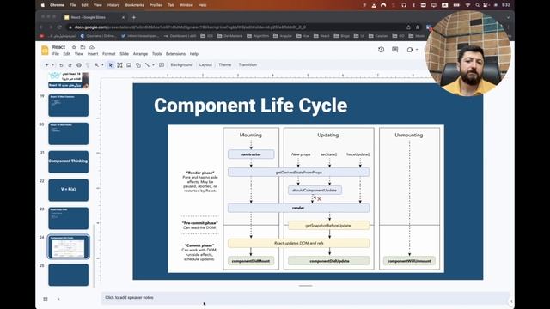Screen dimensions: 550x309
Task: Click the React presentation title
Action: [x=58, y=47]
